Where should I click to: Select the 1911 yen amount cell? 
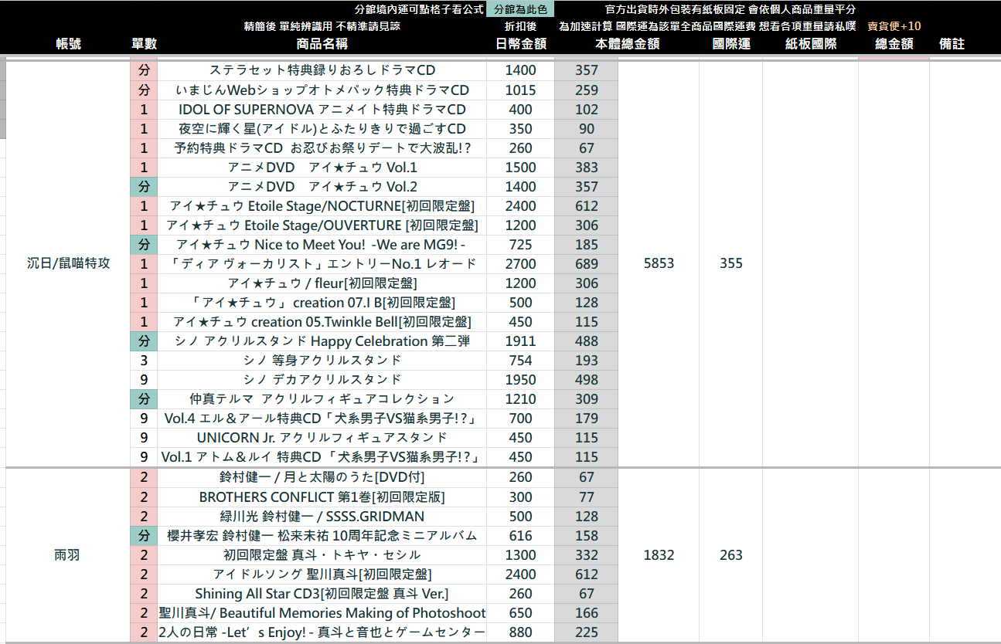(x=520, y=341)
